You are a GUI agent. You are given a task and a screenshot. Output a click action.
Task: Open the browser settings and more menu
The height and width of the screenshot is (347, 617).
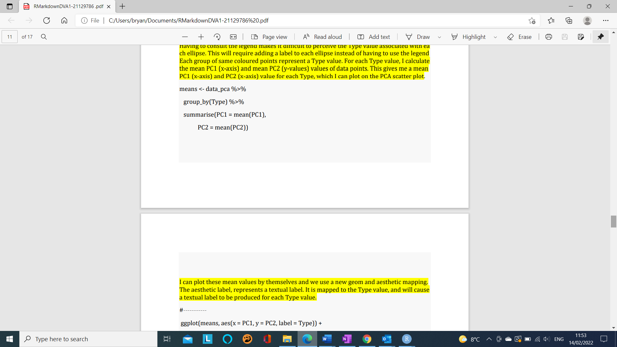[605, 21]
